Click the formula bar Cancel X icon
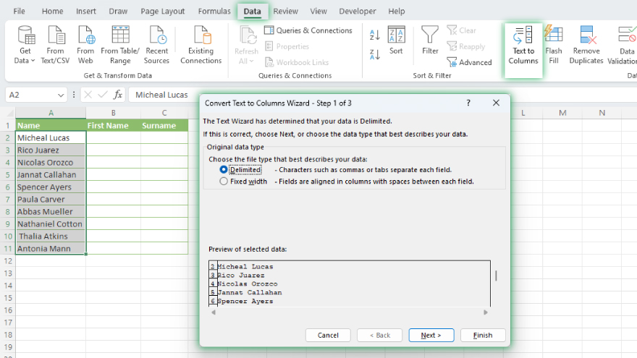Viewport: 637px width, 358px height. point(88,95)
